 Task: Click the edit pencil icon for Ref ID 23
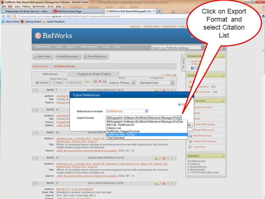160,158
